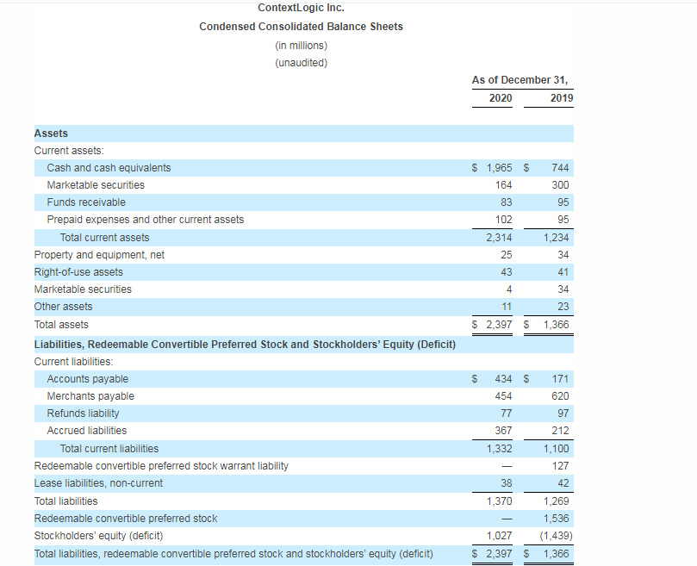Viewport: 697px width, 566px height.
Task: Click the Other assets 2019 value 23
Action: [563, 307]
